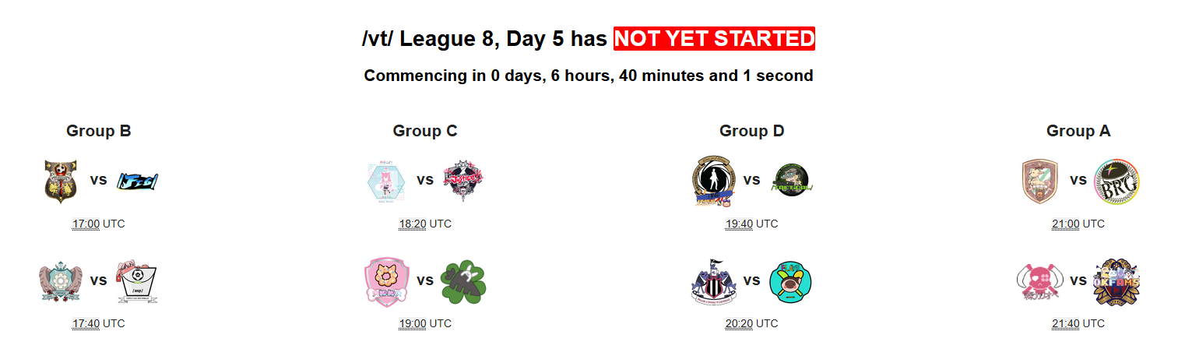
Task: Select the pale hexagon pink-haired girl logo
Action: click(387, 182)
